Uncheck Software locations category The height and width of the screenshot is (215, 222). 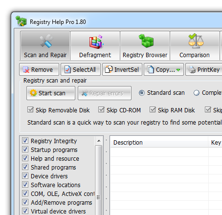[x=25, y=185]
